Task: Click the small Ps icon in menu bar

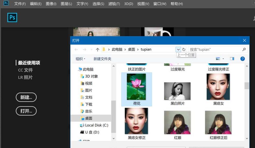Action: [6, 3]
